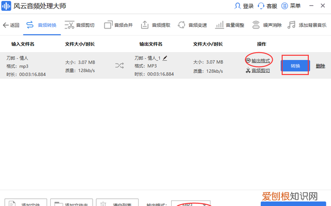Image resolution: width=331 pixels, height=206 pixels.
Task: Click the 输出文件名 column header
Action: 151,44
